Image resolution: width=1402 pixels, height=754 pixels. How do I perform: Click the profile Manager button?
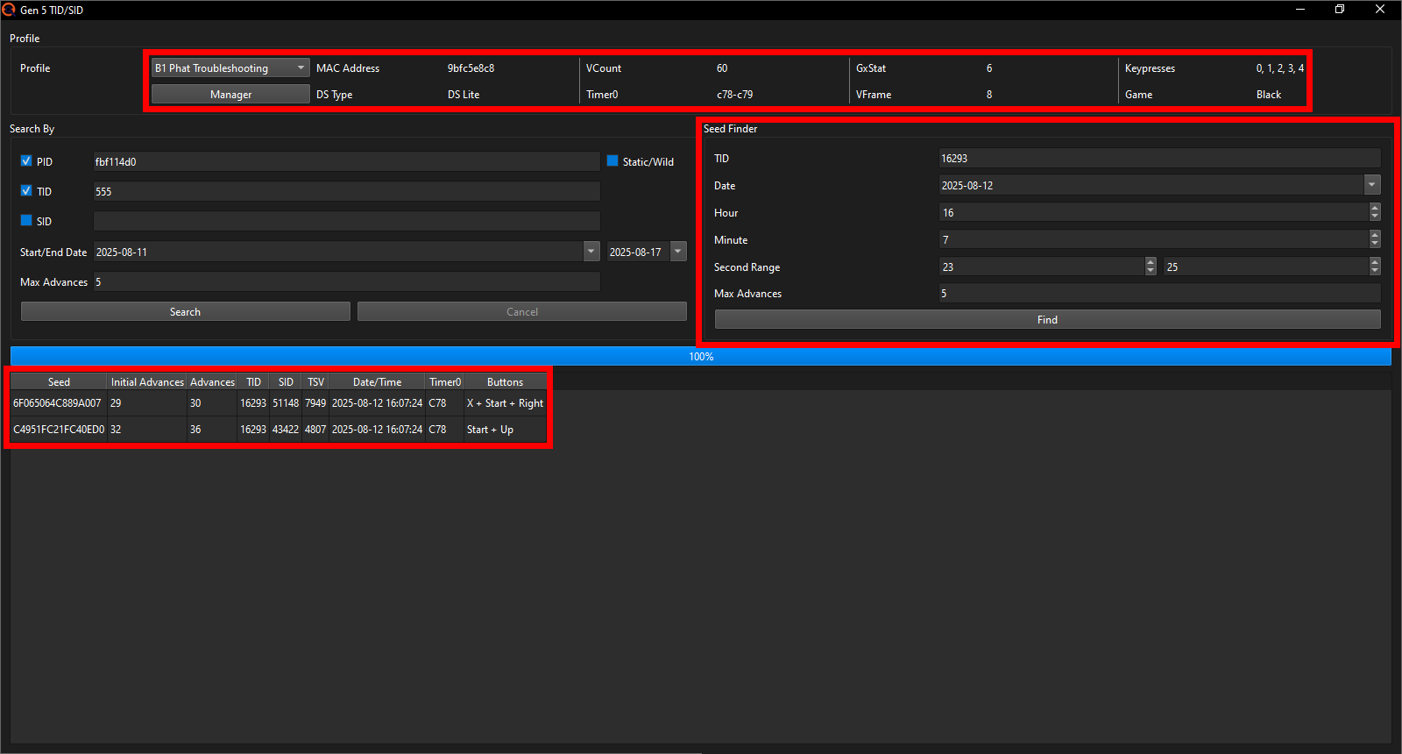[230, 95]
